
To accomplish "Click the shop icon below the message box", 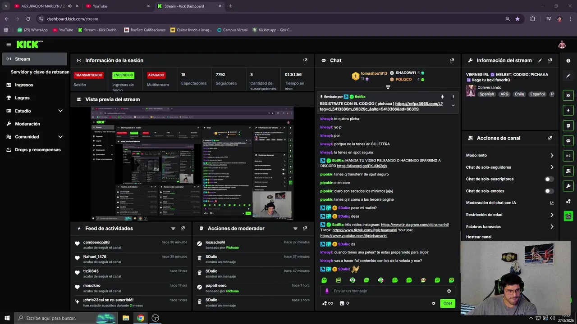I will [x=342, y=303].
